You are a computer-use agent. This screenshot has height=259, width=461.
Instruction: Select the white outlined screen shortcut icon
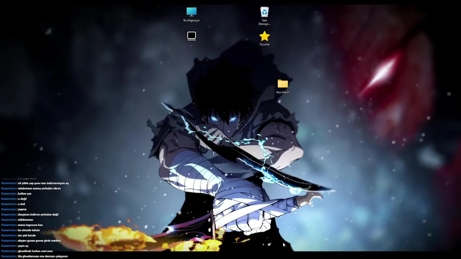(192, 37)
